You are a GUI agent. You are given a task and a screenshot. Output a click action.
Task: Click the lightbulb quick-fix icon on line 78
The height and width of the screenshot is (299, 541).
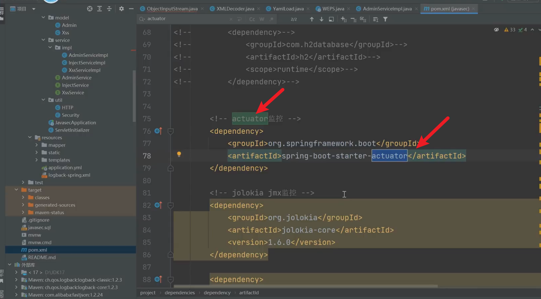[179, 154]
